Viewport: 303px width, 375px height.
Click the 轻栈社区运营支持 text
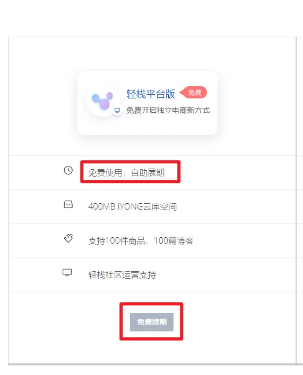point(122,275)
